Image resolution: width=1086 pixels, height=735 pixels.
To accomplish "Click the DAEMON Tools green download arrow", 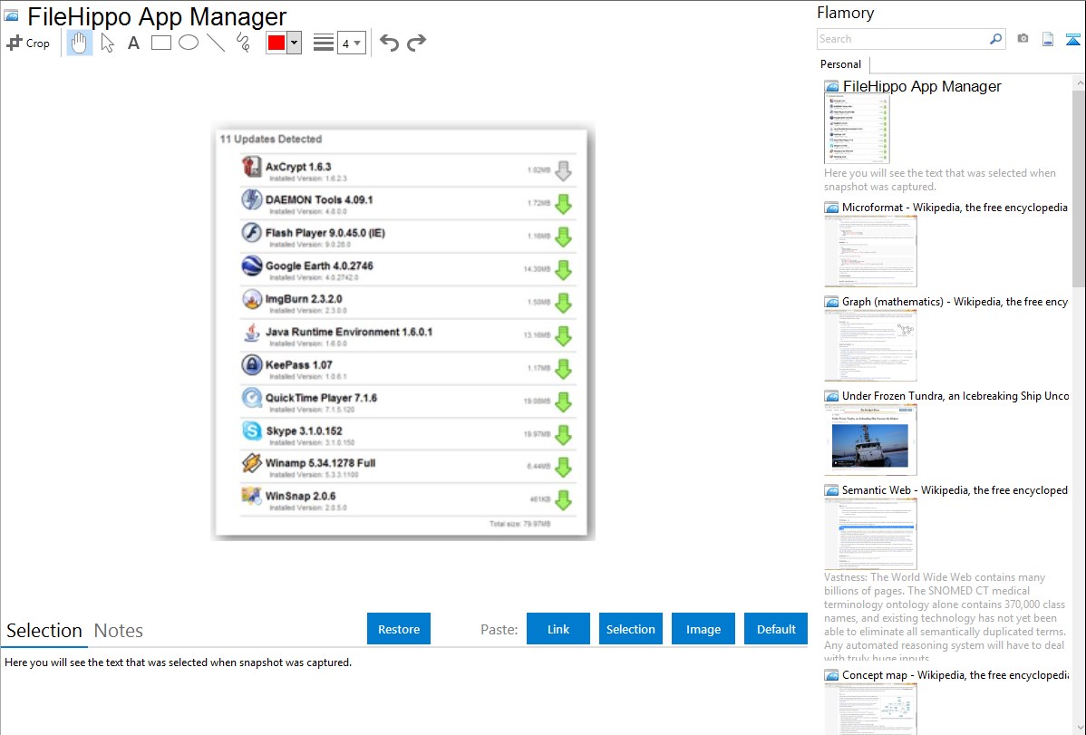I will tap(563, 204).
